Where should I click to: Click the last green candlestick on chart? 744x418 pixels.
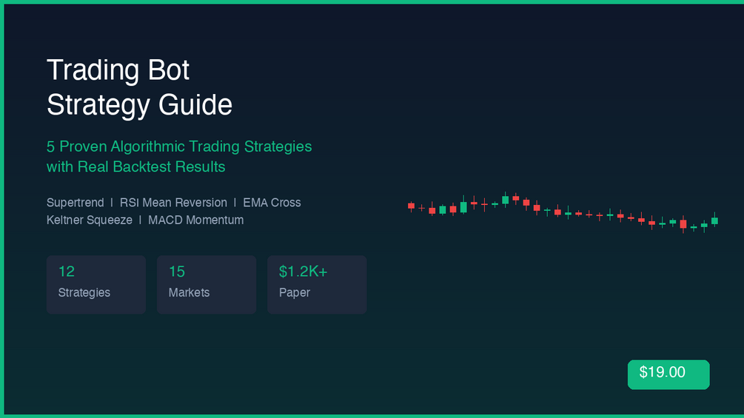pyautogui.click(x=714, y=220)
